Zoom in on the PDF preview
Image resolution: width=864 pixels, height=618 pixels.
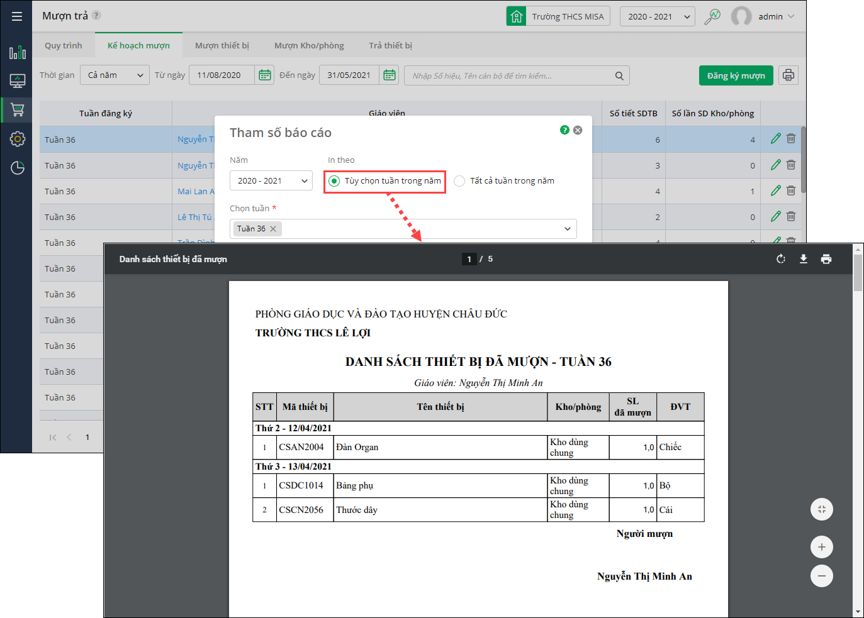coord(821,547)
